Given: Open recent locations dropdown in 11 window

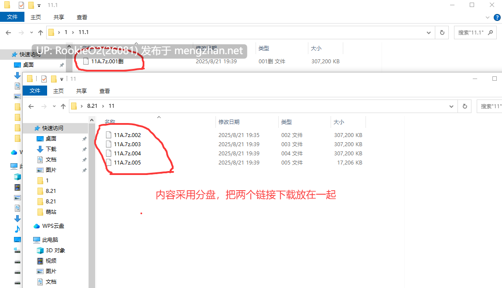Looking at the screenshot, I should click(x=54, y=106).
